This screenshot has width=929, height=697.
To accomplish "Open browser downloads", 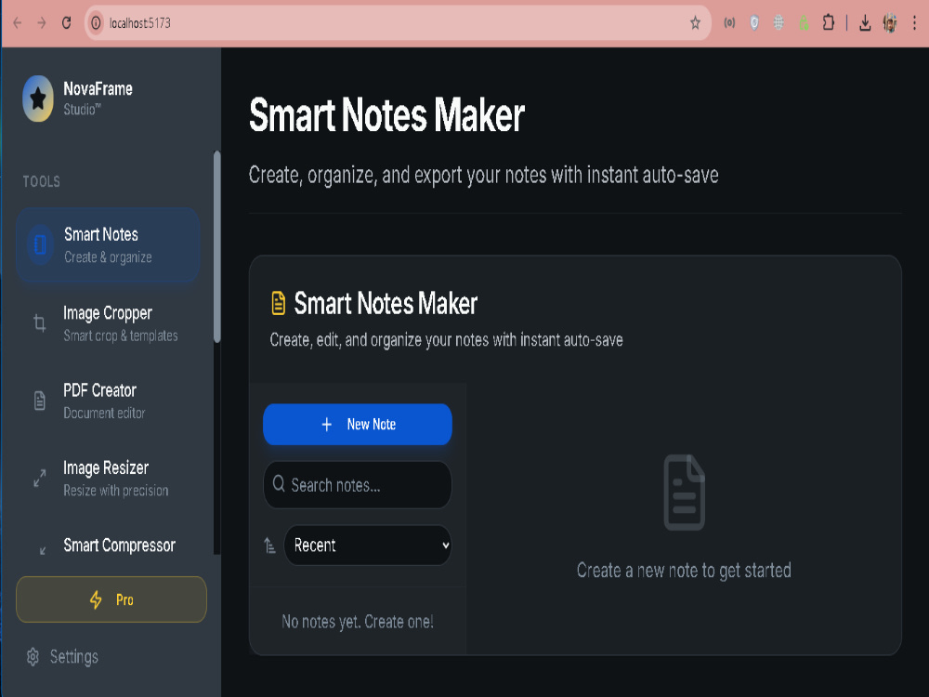I will pyautogui.click(x=865, y=23).
